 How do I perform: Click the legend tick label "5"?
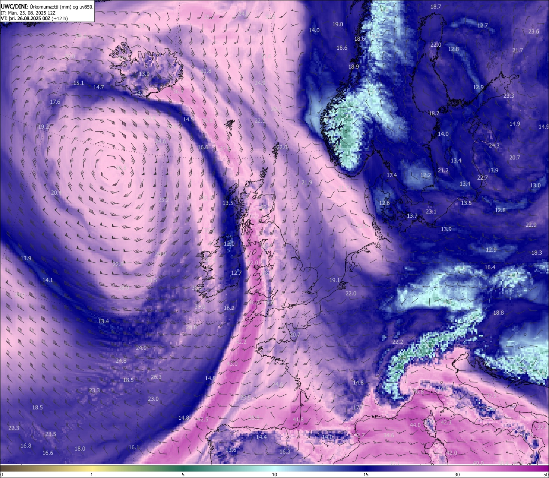point(183,475)
